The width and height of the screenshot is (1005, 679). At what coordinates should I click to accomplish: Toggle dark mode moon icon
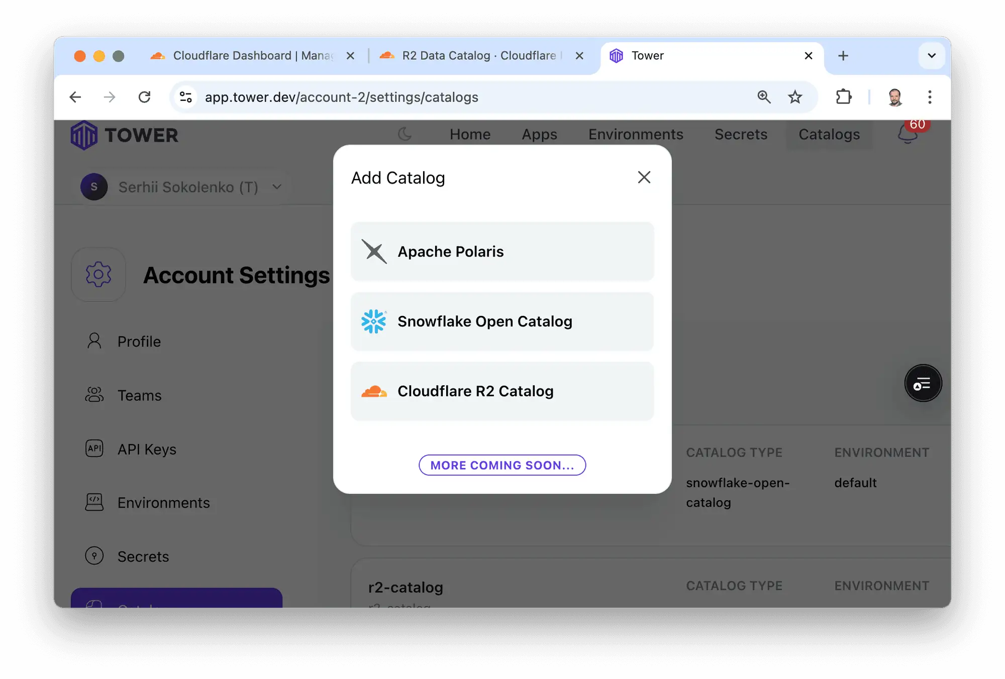(x=405, y=134)
